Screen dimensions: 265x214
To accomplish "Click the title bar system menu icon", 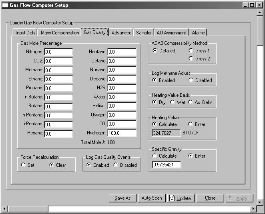I will tap(5, 5).
